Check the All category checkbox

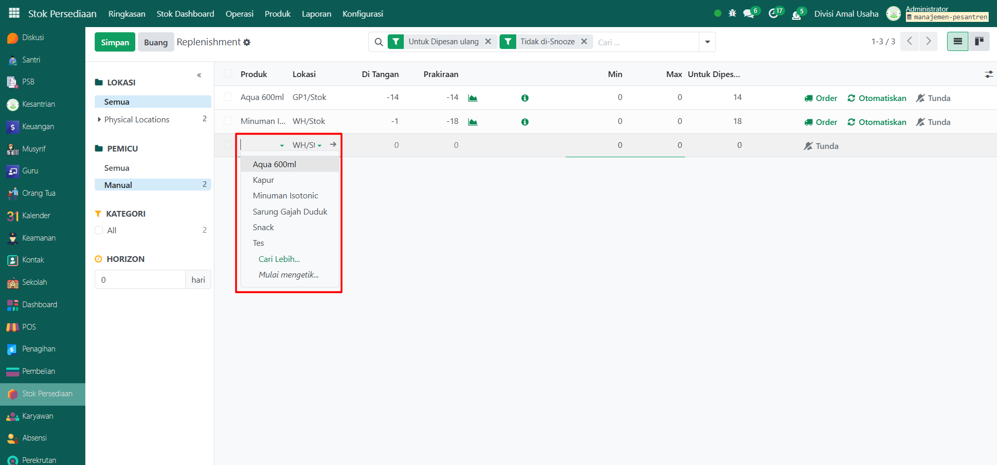click(x=99, y=230)
